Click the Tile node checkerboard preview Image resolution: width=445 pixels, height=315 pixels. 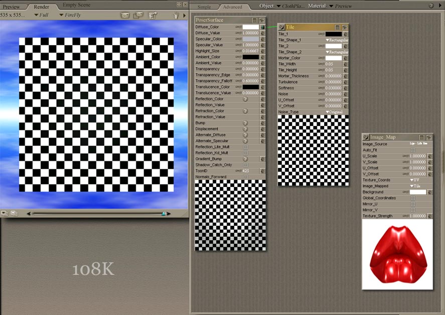pos(314,150)
